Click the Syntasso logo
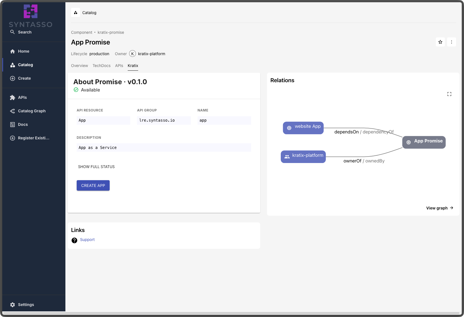Image resolution: width=464 pixels, height=317 pixels. [x=30, y=16]
